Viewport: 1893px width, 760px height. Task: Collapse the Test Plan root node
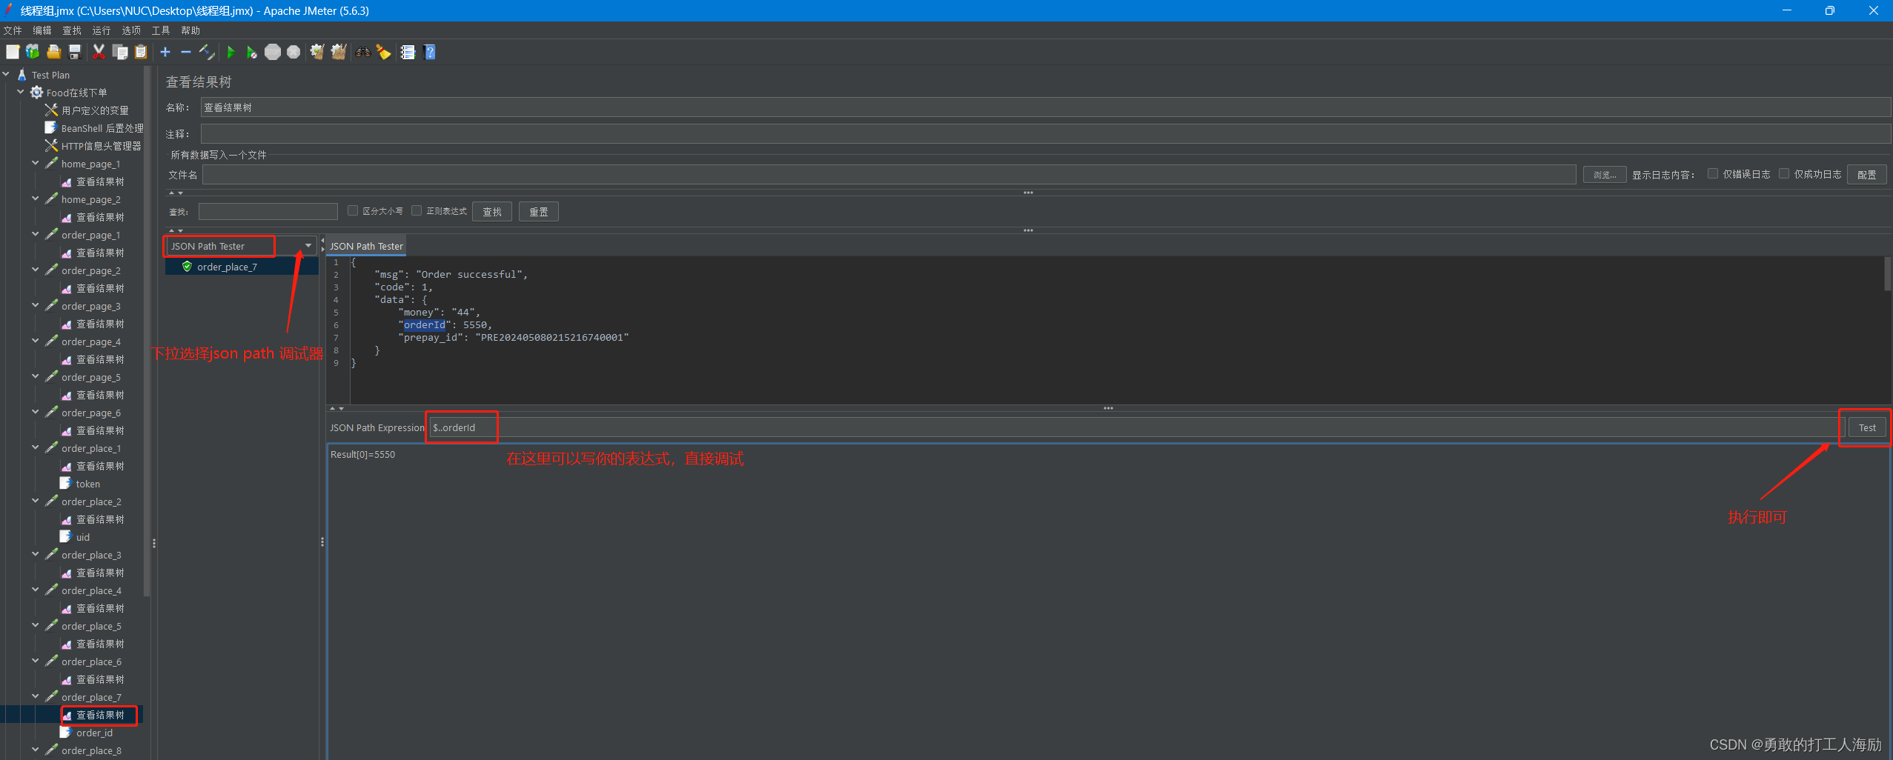[x=6, y=74]
